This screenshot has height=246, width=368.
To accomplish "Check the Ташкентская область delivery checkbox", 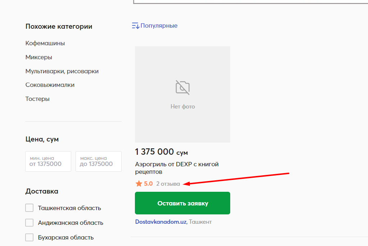I will 29,208.
